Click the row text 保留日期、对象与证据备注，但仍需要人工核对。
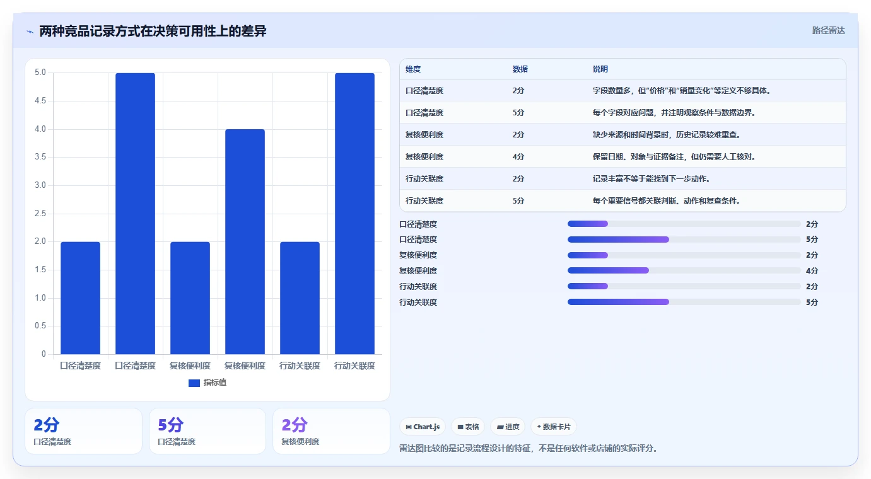The width and height of the screenshot is (871, 479). (674, 157)
